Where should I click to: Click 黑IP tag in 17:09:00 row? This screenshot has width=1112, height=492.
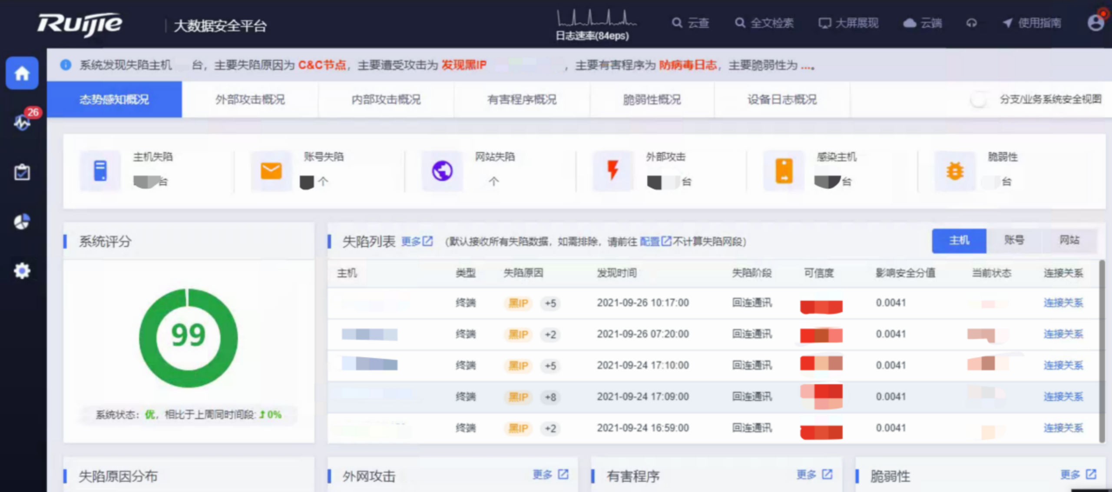(x=519, y=397)
